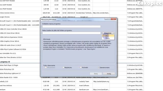
Task: Select NVIDIA 3D Vision Controller Driver 369.04
Action: pyautogui.click(x=13, y=29)
